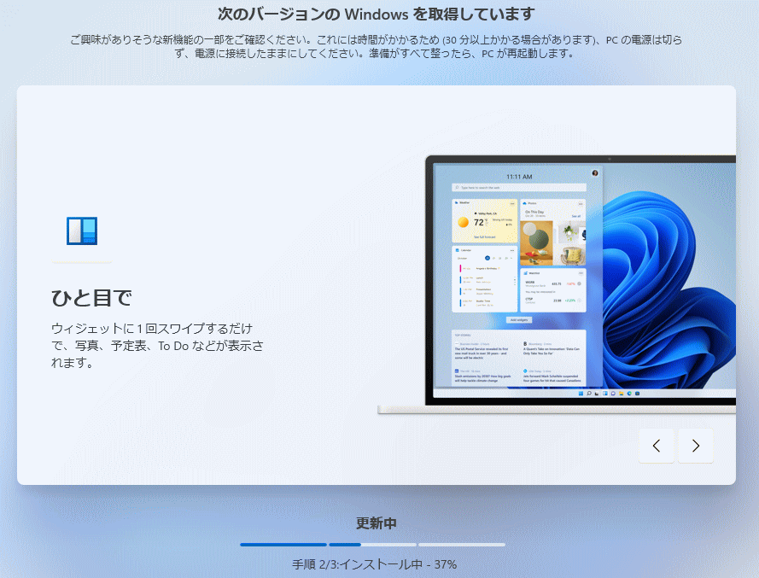Image resolution: width=759 pixels, height=578 pixels.
Task: Go to the next feature slide
Action: point(696,446)
